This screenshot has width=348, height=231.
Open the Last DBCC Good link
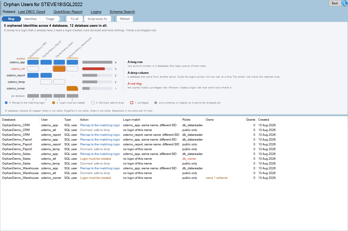(x=32, y=12)
